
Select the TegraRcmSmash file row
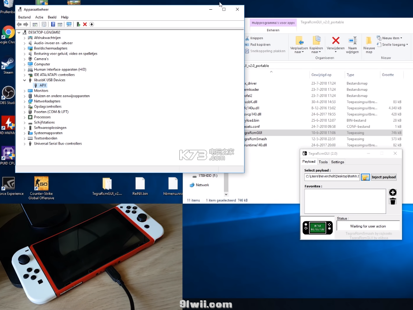(x=324, y=139)
